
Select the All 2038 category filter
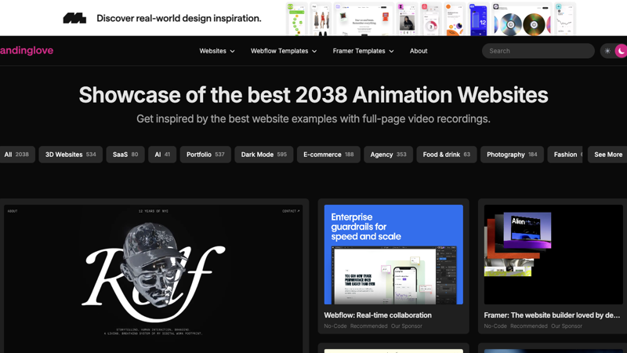(x=16, y=155)
